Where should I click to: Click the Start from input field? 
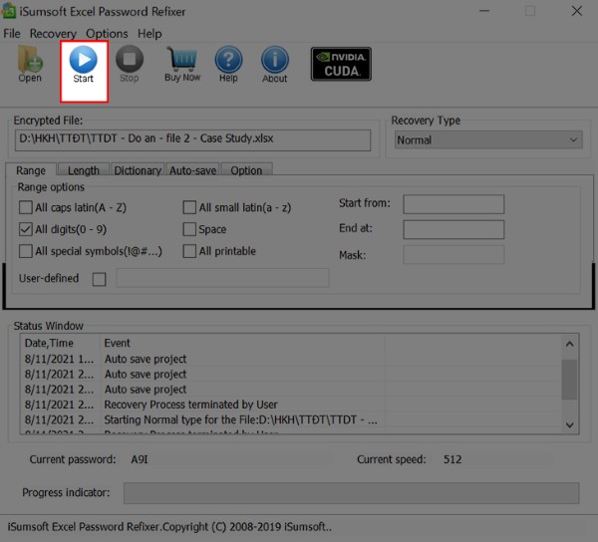(x=452, y=204)
